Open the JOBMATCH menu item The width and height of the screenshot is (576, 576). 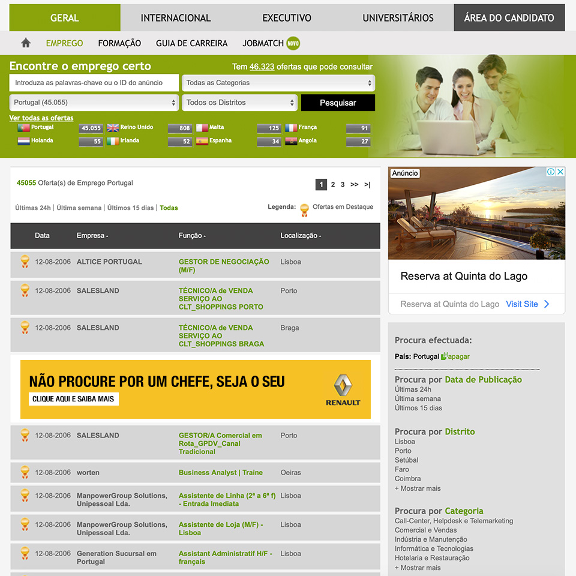click(263, 43)
